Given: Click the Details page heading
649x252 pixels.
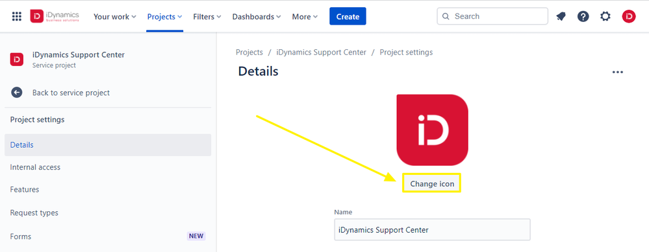Looking at the screenshot, I should click(259, 71).
